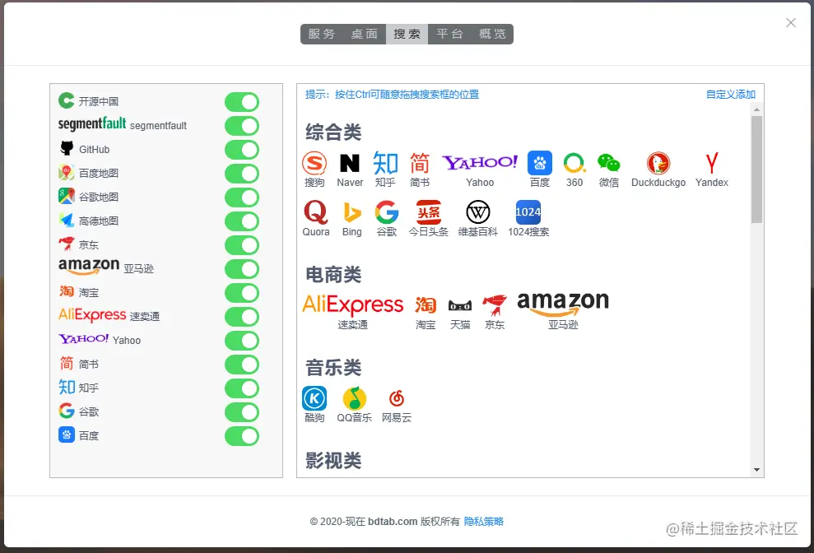The height and width of the screenshot is (553, 814).
Task: Disable the 速卖通 switch in the list
Action: coord(242,317)
